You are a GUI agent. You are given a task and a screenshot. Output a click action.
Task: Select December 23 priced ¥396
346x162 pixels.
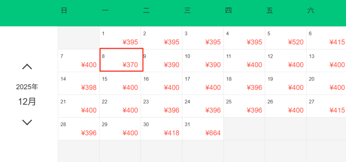(x=161, y=106)
